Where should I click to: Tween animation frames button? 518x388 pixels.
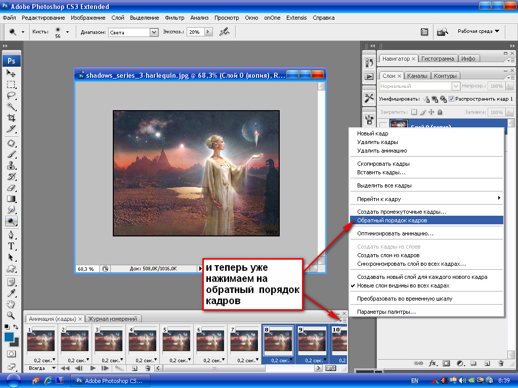[119, 368]
